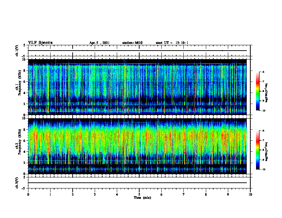Click time axis tick label "4"
Screen dimensions: 282x218
coord(117,194)
